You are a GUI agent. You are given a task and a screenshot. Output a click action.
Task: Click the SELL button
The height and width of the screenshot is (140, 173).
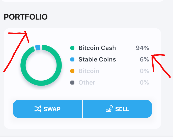tap(118, 109)
